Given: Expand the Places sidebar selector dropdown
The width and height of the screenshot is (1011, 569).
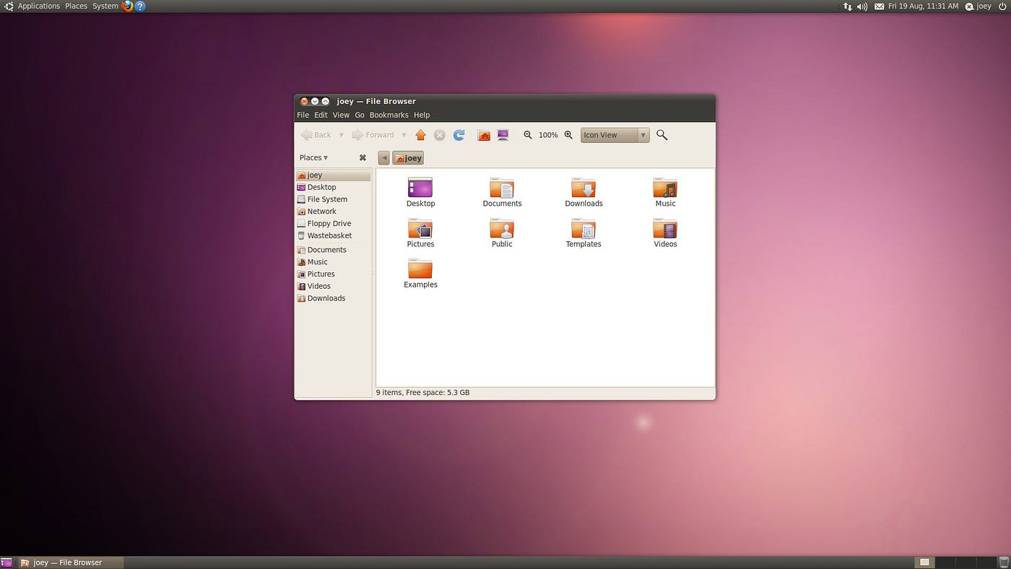Looking at the screenshot, I should coord(314,157).
